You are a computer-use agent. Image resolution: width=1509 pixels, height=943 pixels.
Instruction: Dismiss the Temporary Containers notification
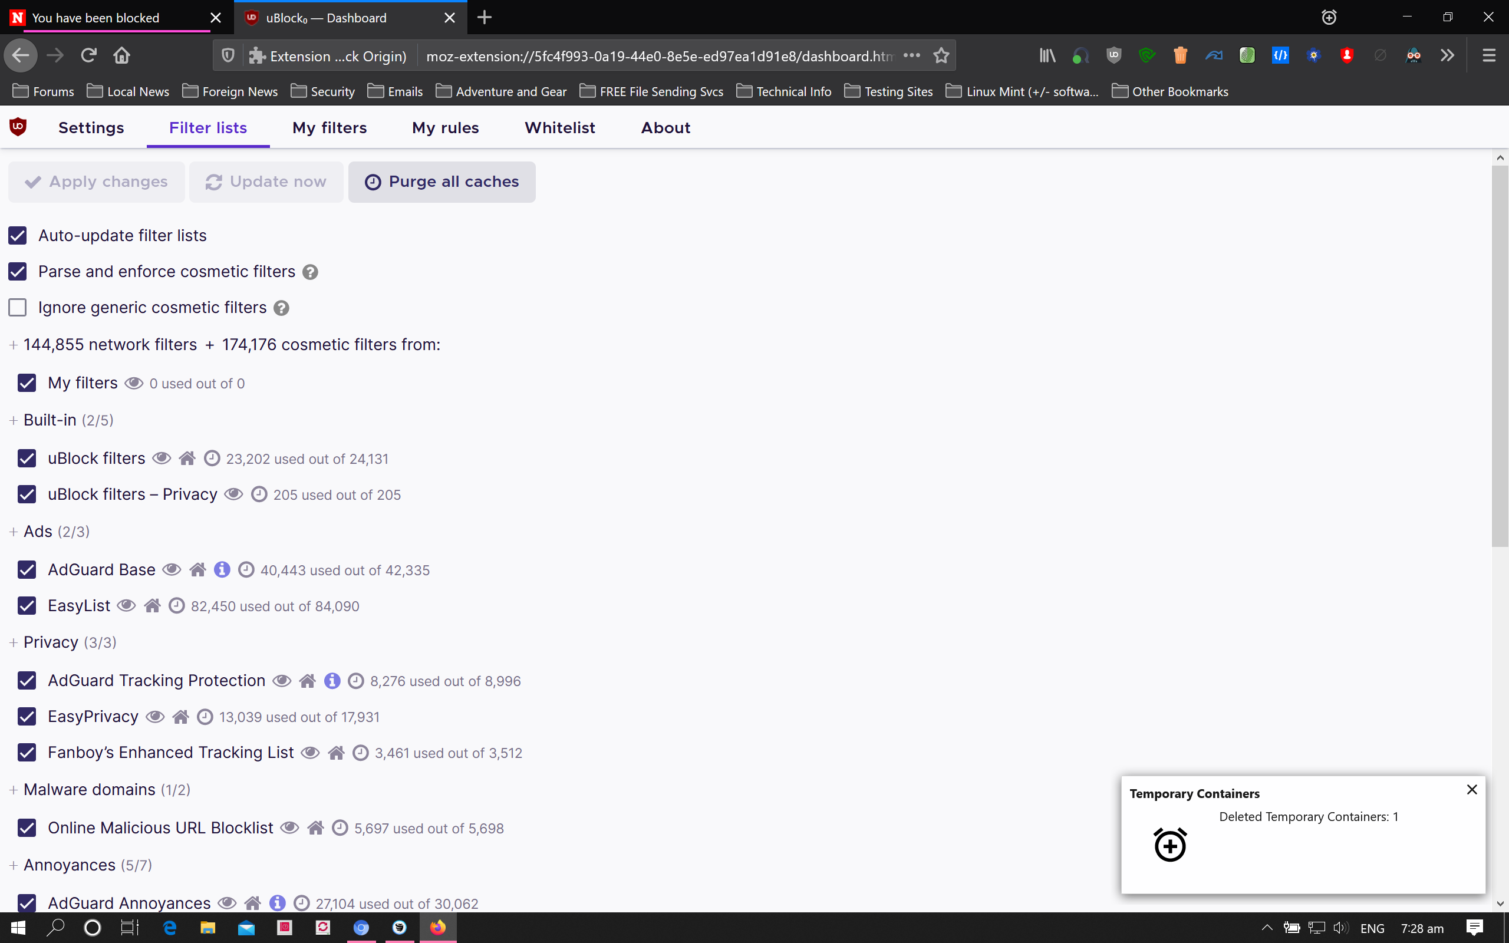pyautogui.click(x=1472, y=790)
